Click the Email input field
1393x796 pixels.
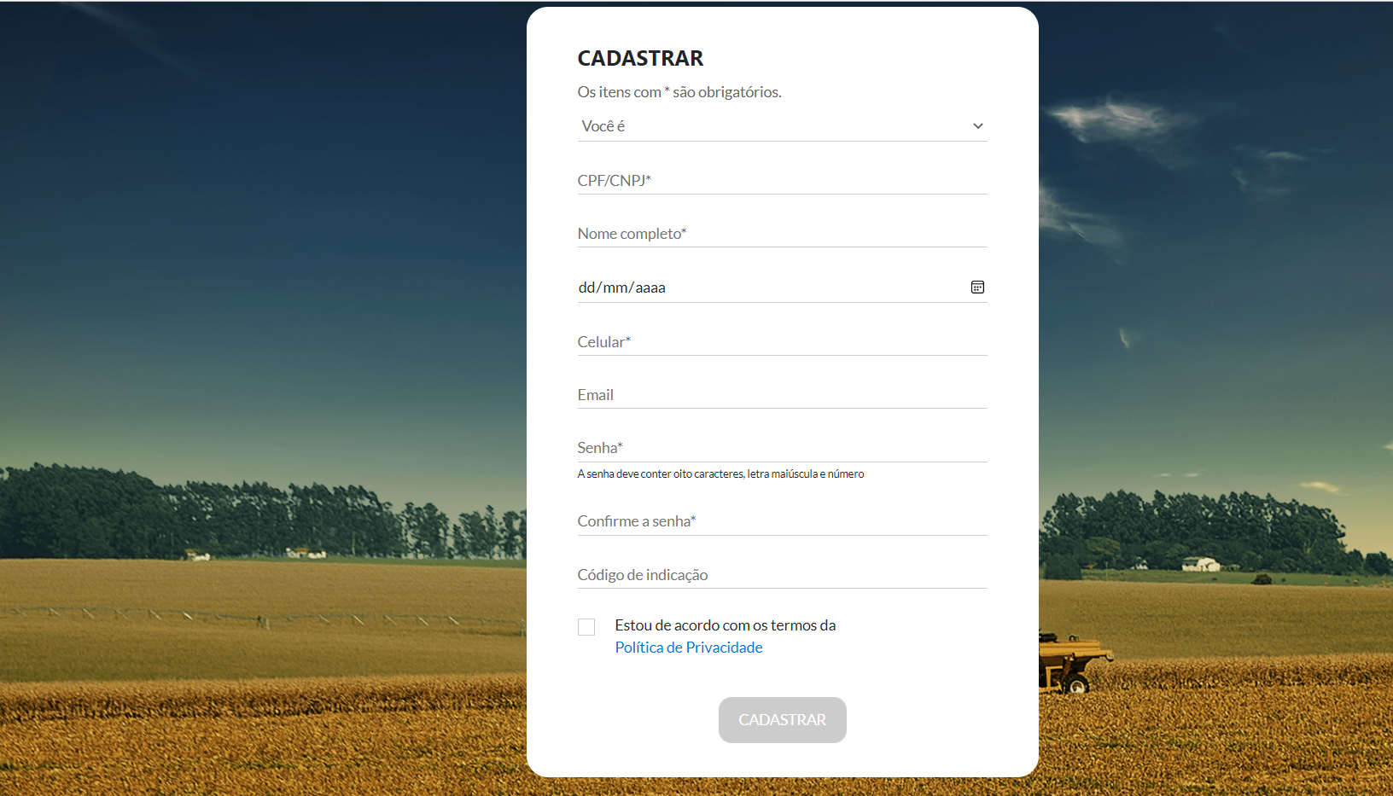coord(781,395)
